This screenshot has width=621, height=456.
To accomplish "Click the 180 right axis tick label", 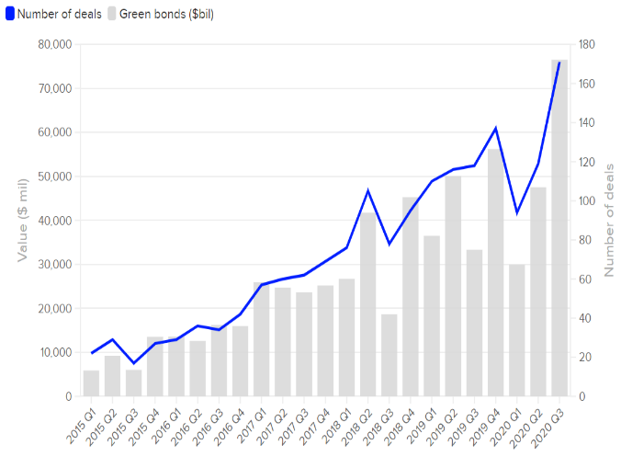I will (x=588, y=45).
